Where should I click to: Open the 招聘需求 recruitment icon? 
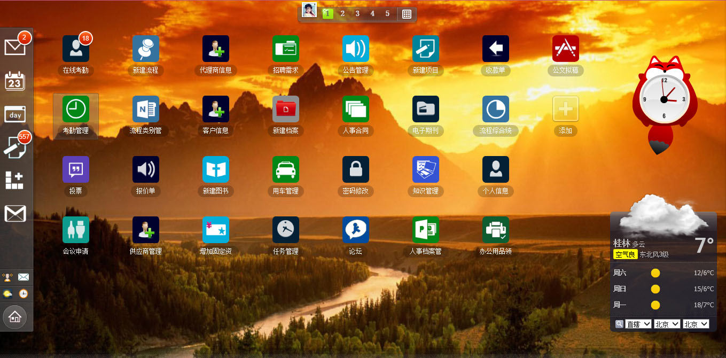point(286,49)
